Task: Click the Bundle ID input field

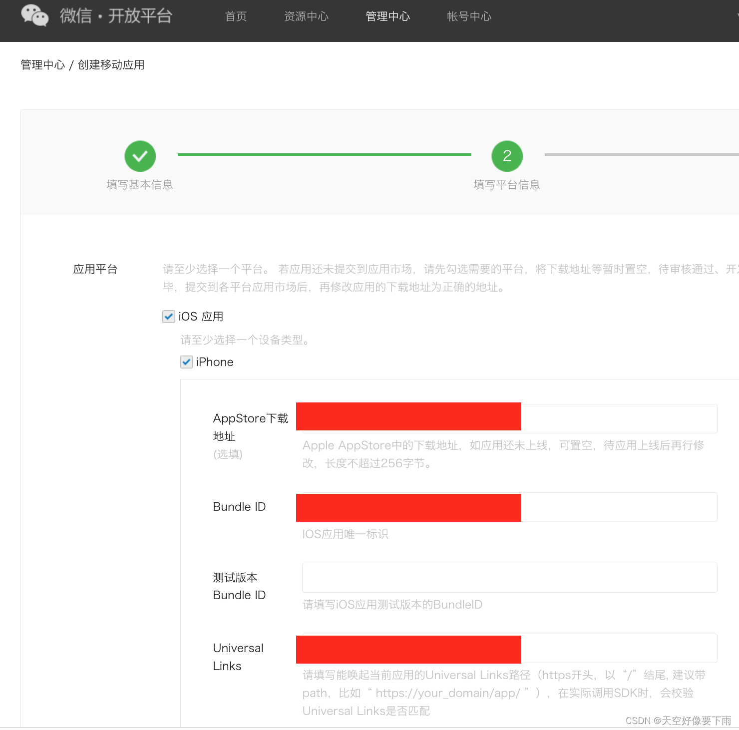Action: pos(509,507)
